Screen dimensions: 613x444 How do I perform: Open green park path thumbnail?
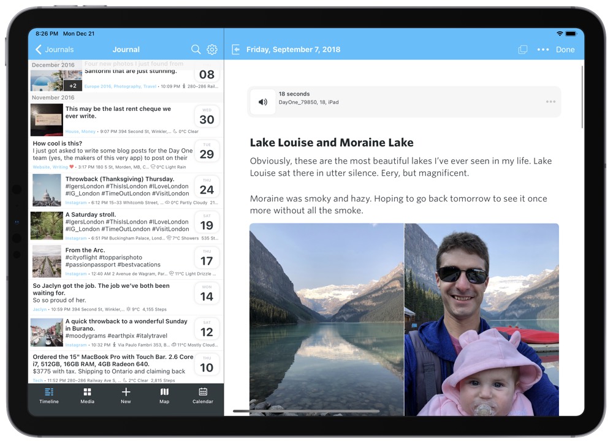(47, 226)
